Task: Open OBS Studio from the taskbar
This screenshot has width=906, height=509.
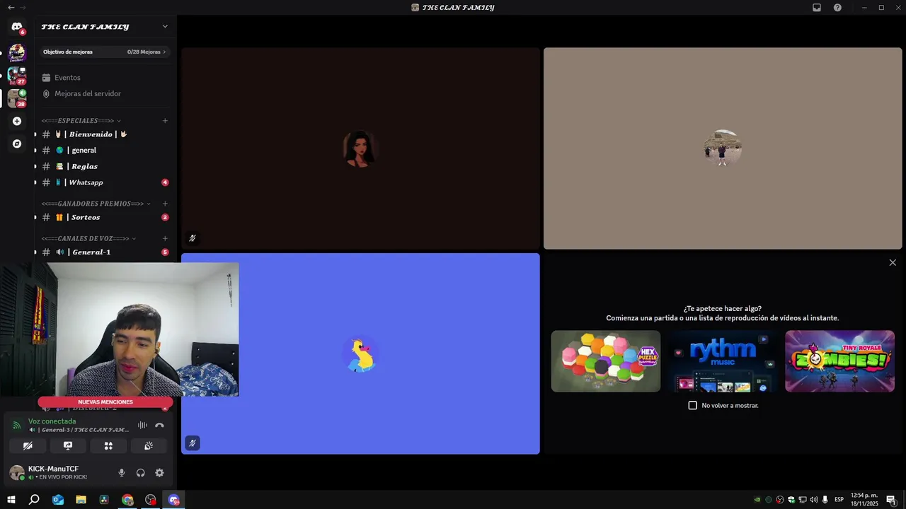Action: click(x=151, y=500)
